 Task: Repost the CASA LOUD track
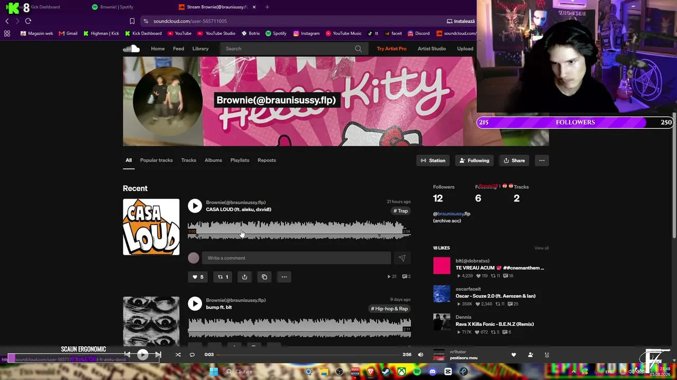click(x=223, y=277)
